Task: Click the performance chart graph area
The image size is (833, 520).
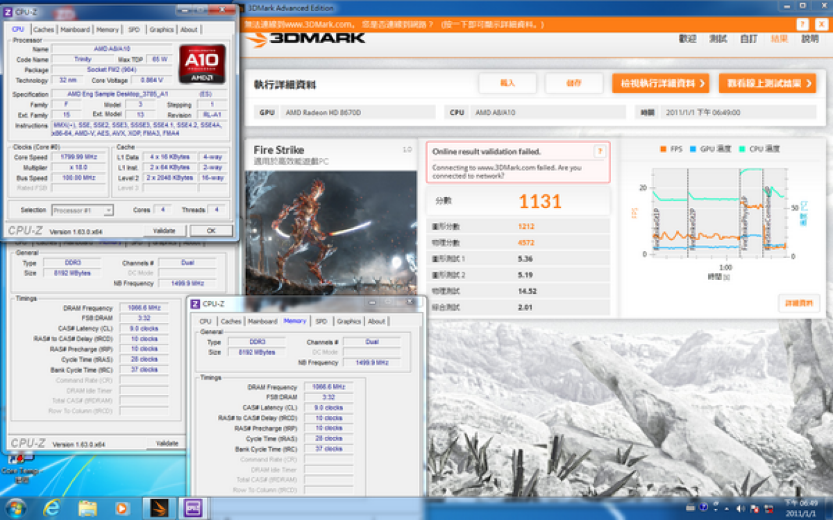Action: (720, 211)
